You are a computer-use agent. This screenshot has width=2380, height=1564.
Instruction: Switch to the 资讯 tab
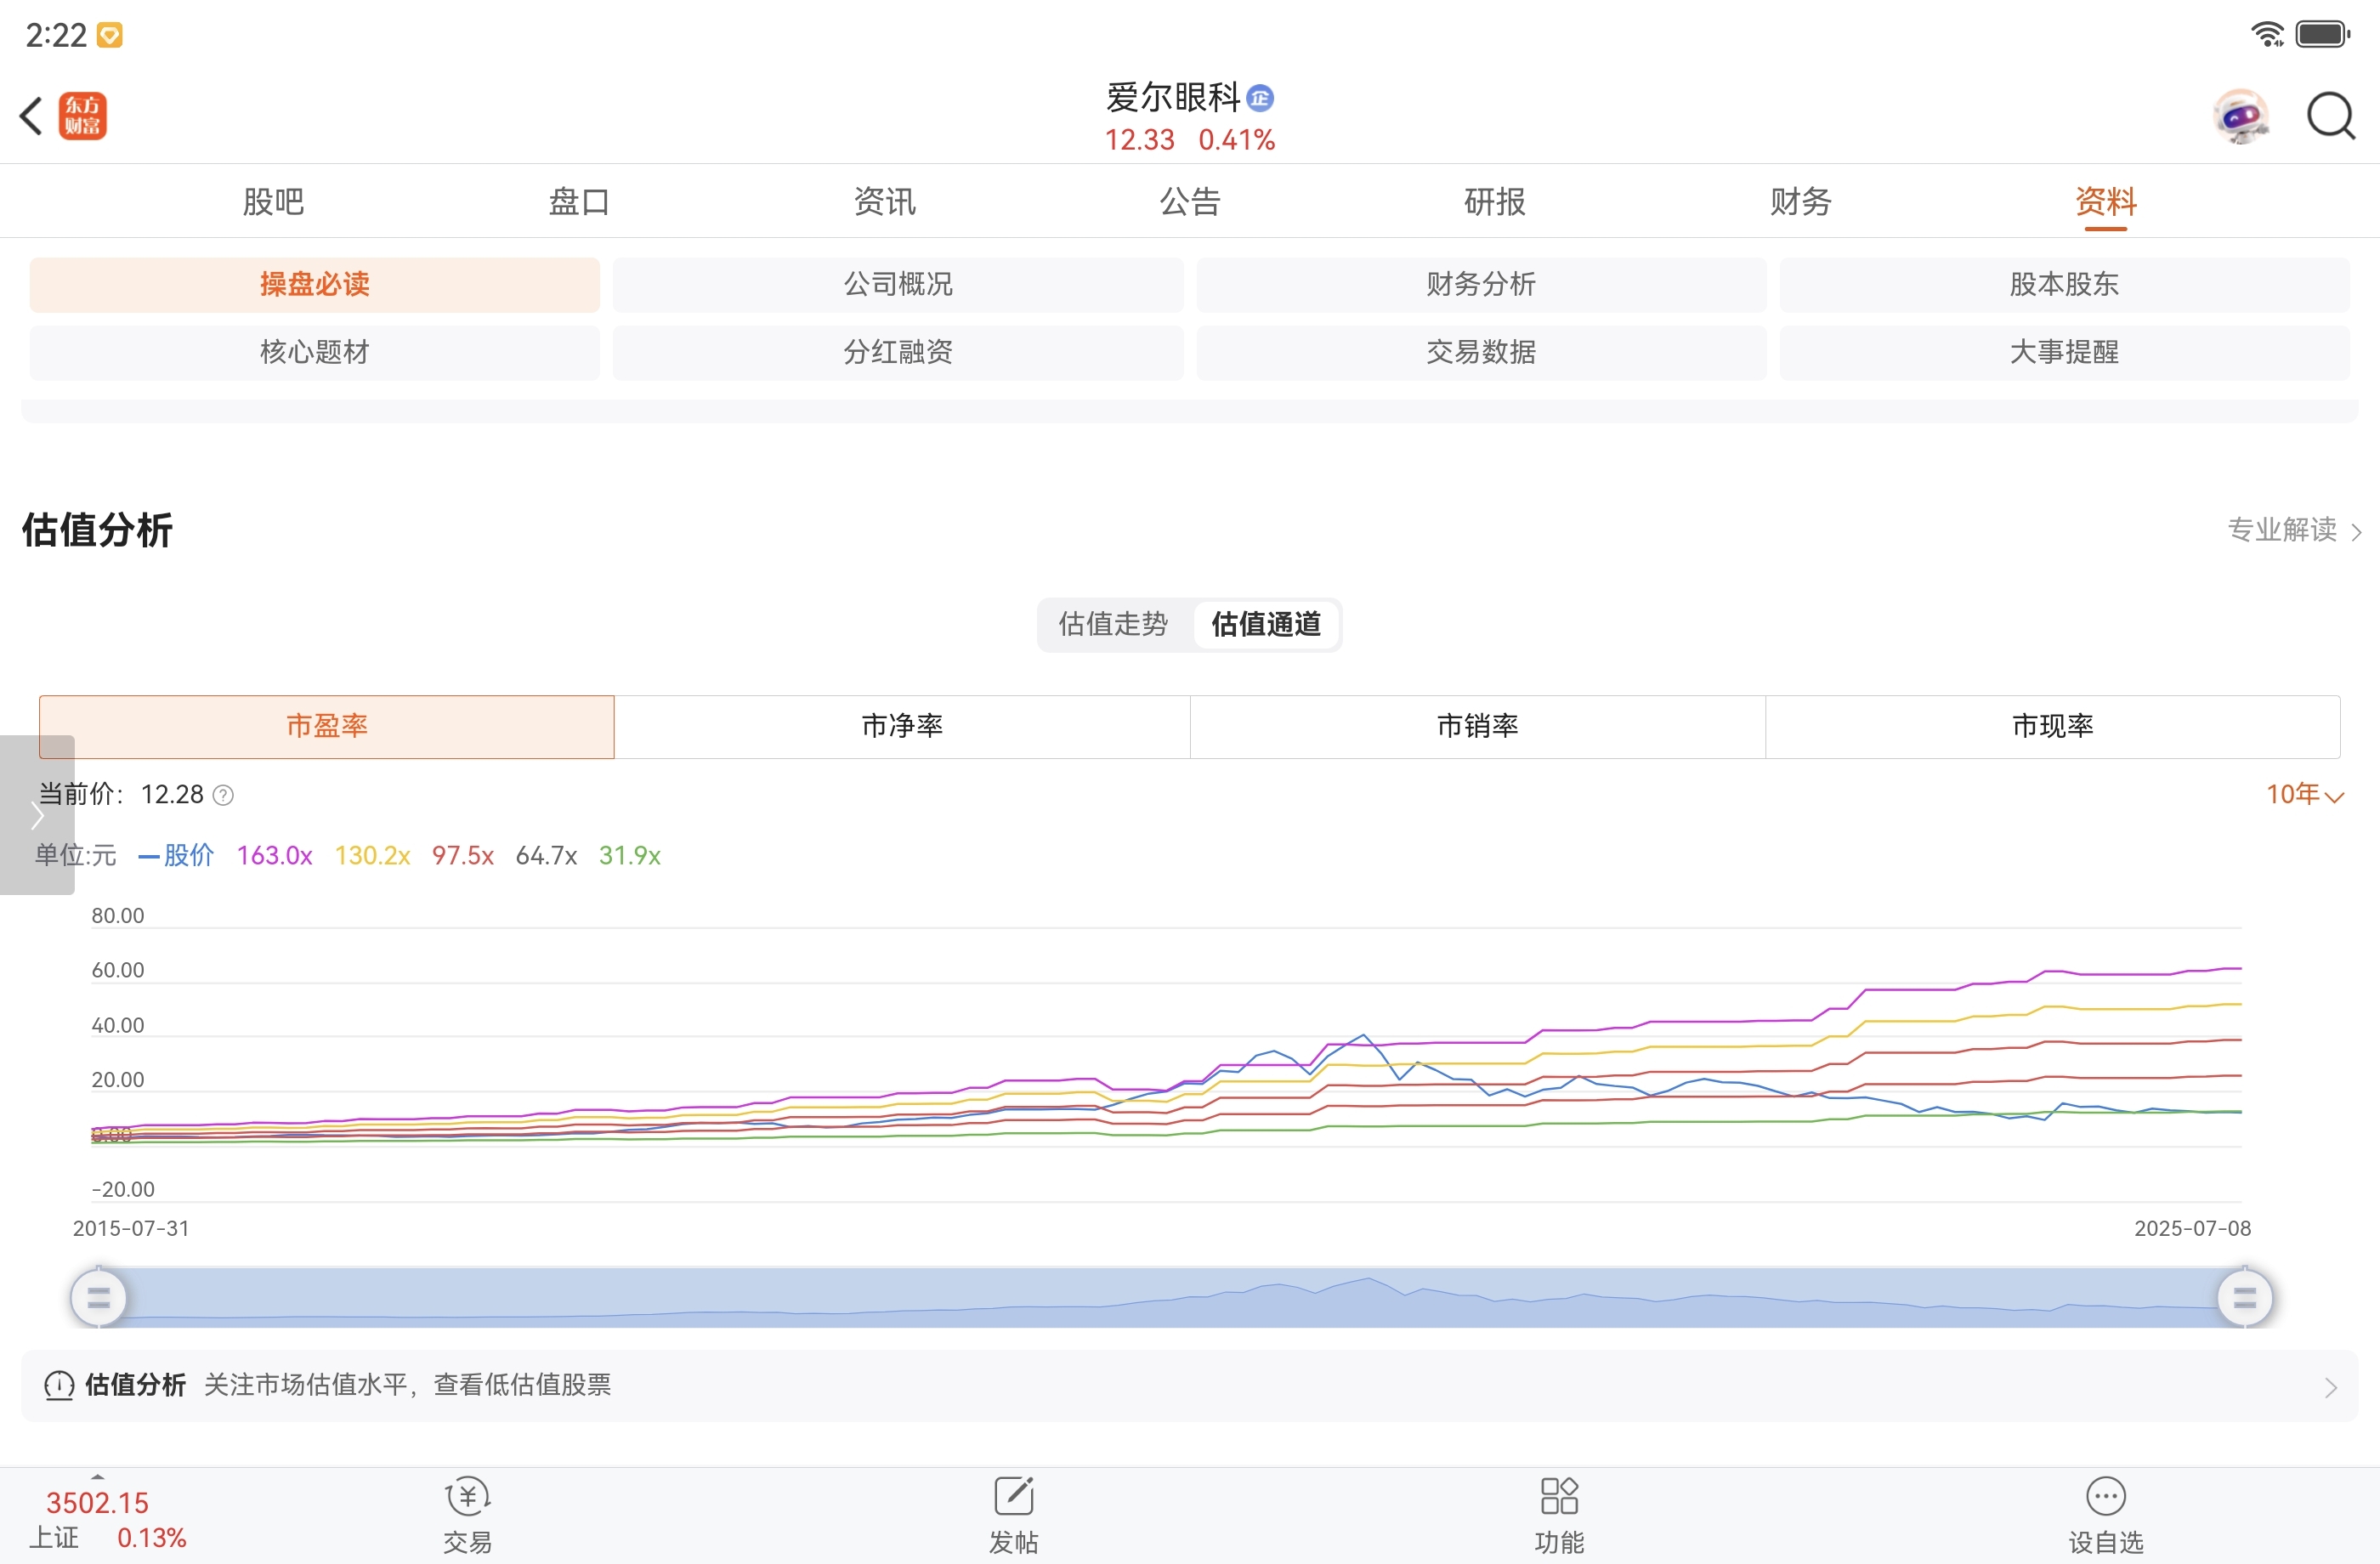[884, 201]
